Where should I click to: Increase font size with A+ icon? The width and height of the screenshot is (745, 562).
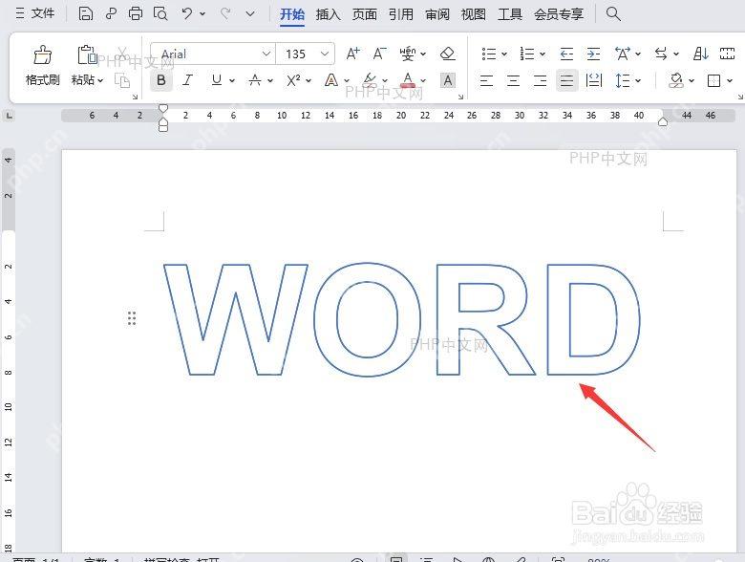coord(353,54)
